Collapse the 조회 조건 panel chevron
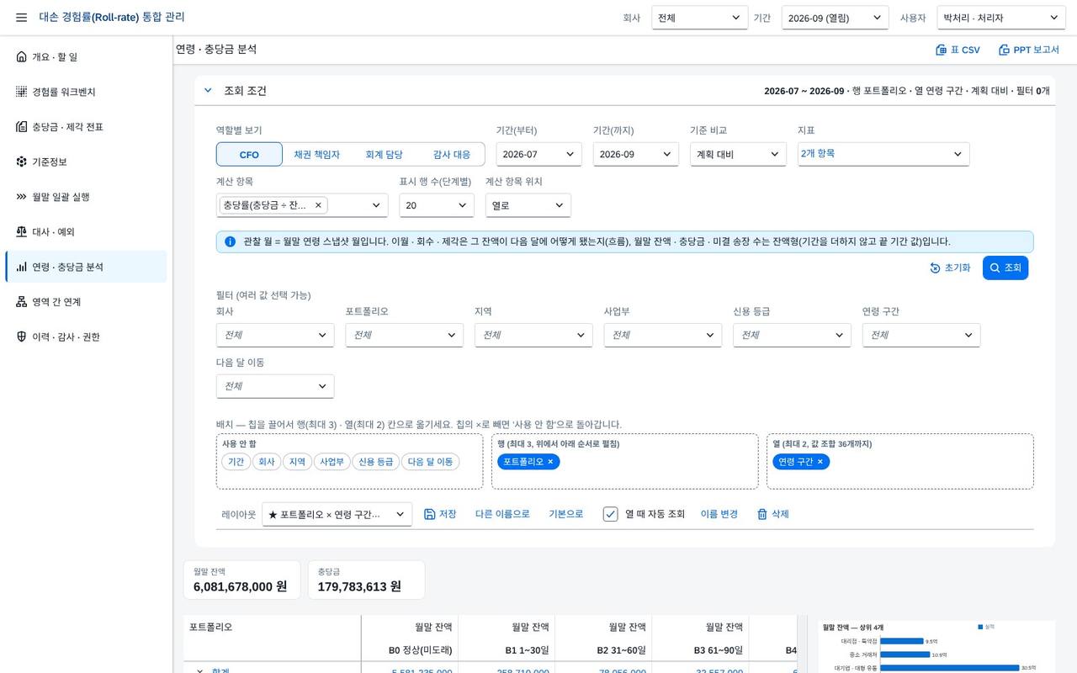This screenshot has width=1077, height=673. pos(208,91)
